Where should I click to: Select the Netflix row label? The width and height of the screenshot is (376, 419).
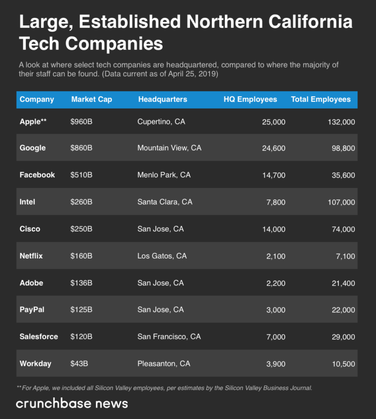click(31, 256)
